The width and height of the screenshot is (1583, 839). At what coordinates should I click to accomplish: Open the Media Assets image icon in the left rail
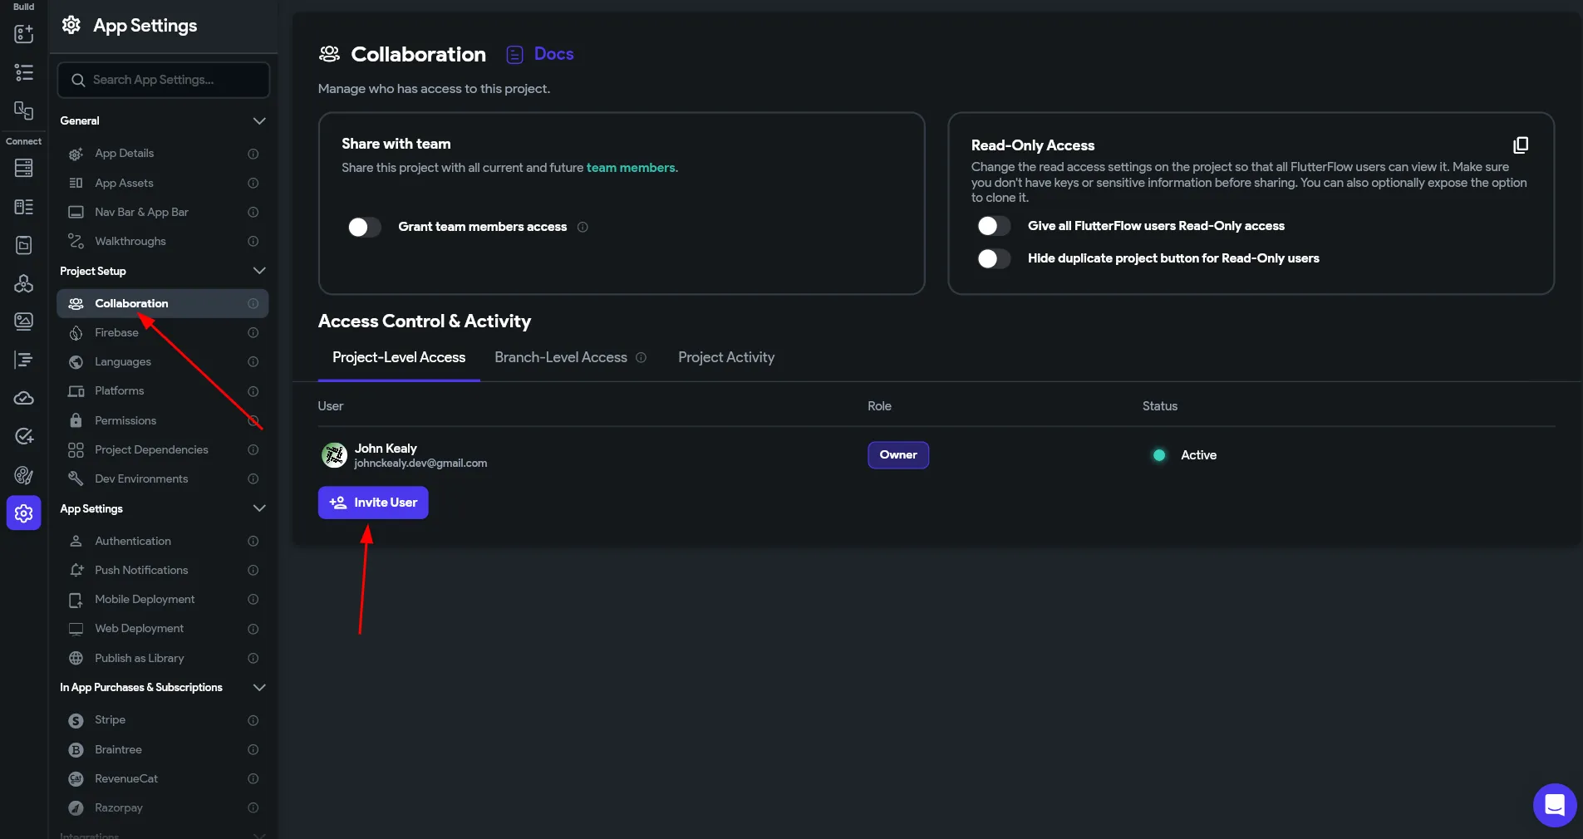point(24,321)
